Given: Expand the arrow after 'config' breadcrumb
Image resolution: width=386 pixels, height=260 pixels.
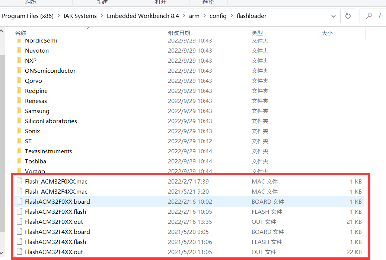Looking at the screenshot, I should tap(232, 16).
